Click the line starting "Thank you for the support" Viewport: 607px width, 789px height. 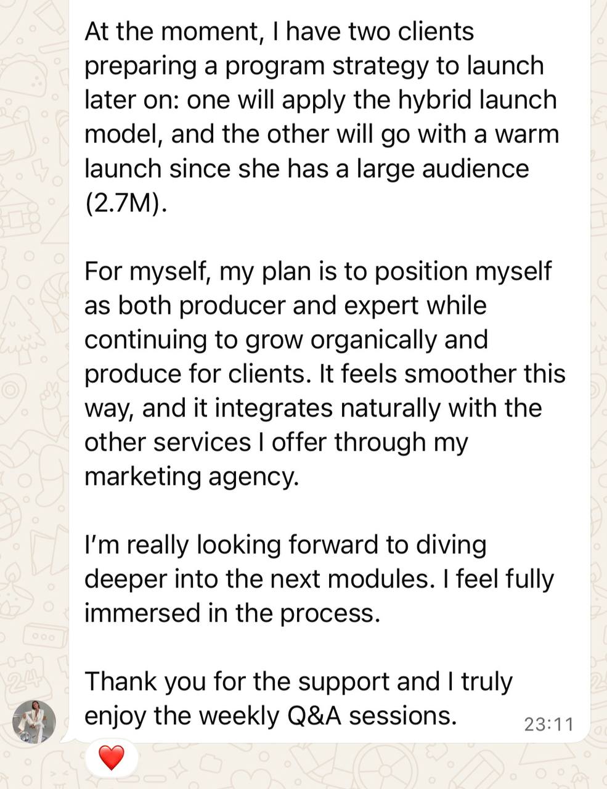pos(298,682)
